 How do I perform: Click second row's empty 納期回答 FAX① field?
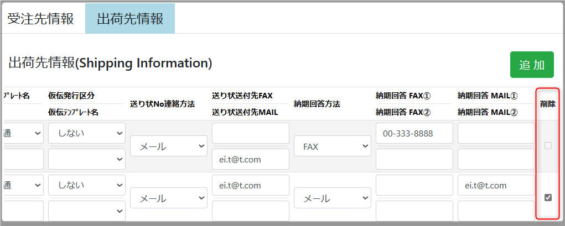(x=414, y=185)
